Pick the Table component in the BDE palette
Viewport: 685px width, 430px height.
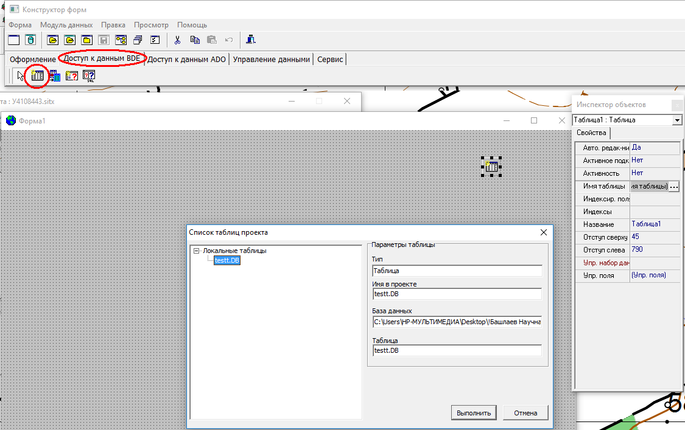[38, 76]
